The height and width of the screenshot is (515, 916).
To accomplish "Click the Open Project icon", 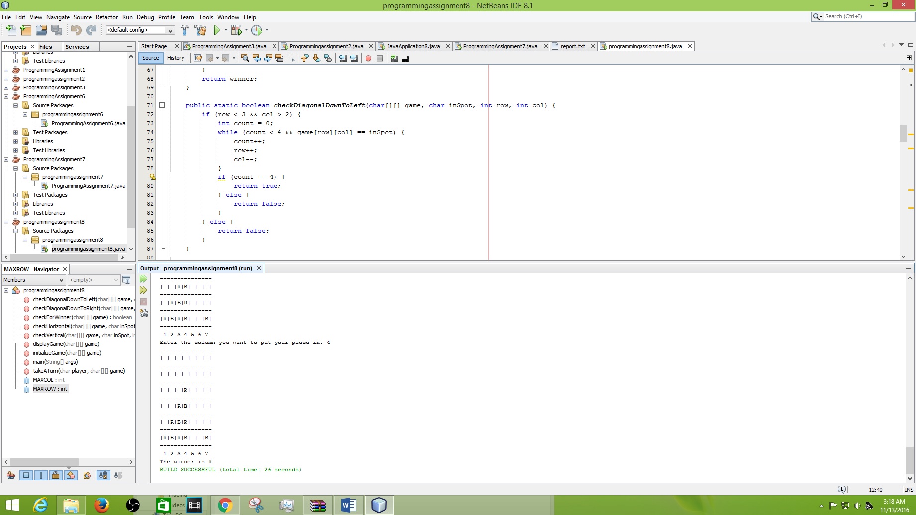I will (41, 30).
